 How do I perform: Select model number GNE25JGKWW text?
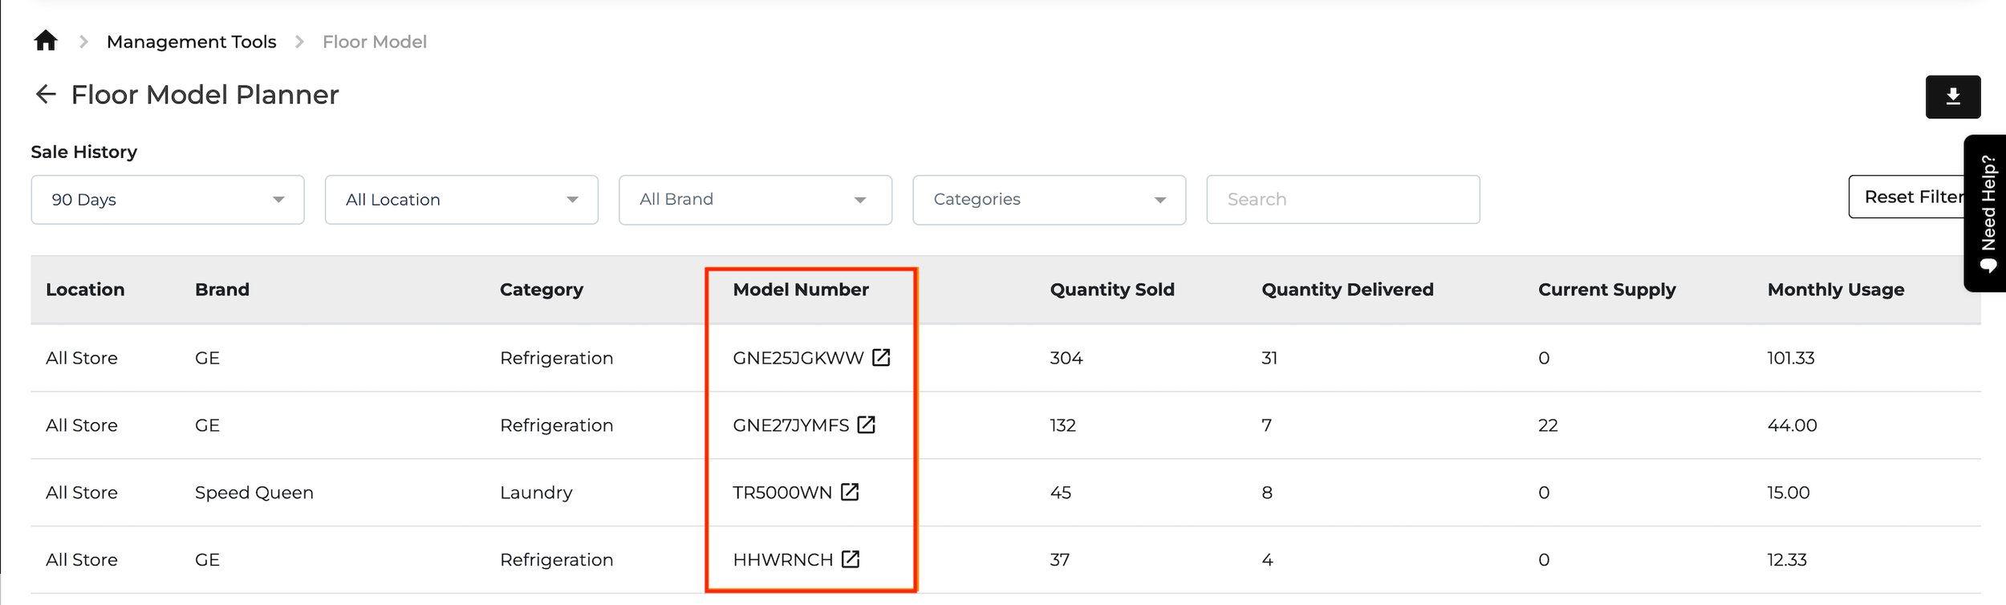pos(798,358)
